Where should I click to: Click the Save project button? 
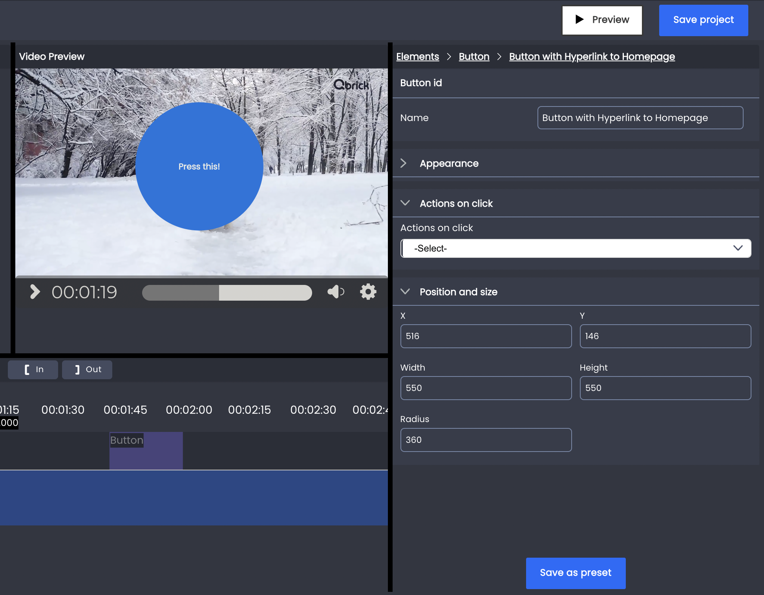click(704, 20)
